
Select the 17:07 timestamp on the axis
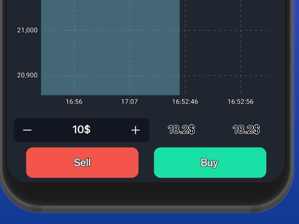point(130,102)
